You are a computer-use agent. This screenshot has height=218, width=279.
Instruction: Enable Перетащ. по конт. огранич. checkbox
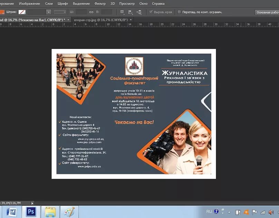point(179,12)
